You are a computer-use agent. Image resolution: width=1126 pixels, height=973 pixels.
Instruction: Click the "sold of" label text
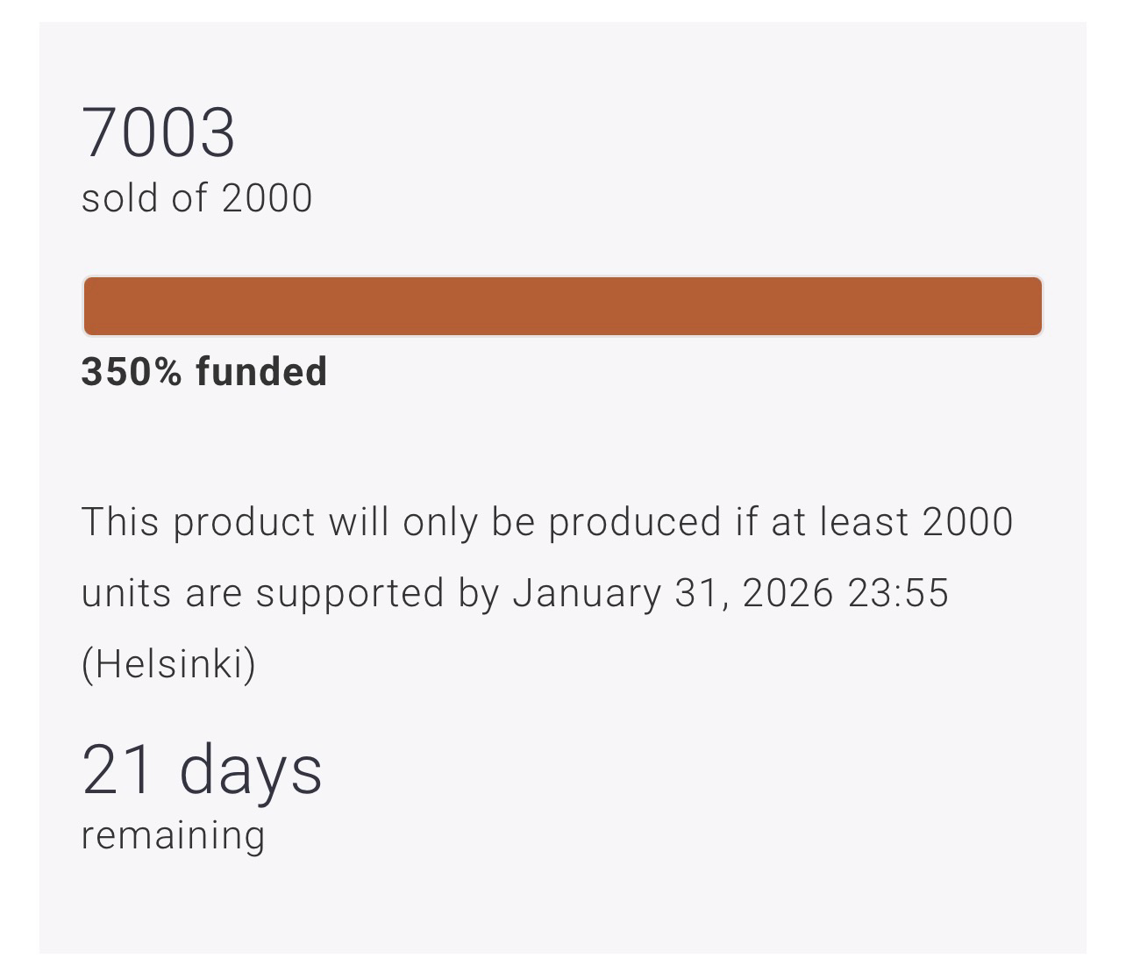point(144,197)
